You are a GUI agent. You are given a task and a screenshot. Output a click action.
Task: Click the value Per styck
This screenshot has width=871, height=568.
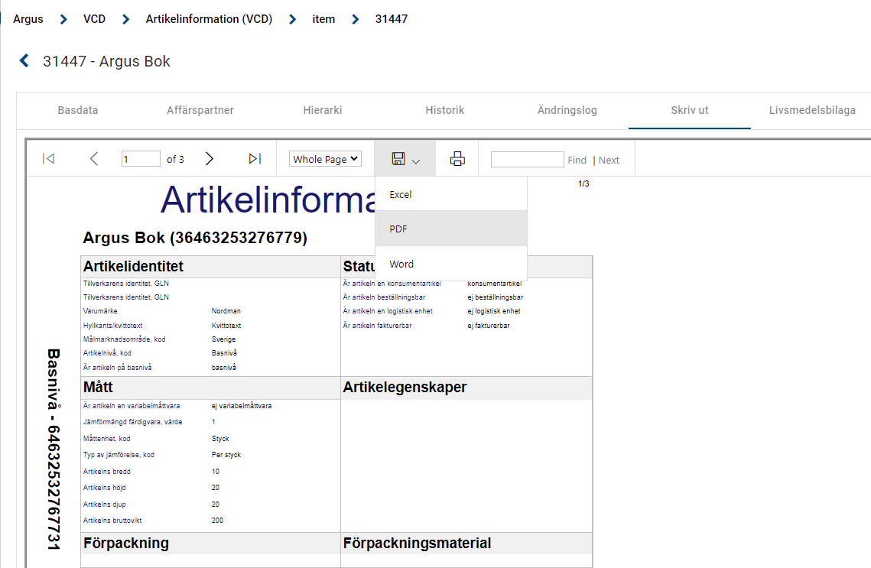pyautogui.click(x=226, y=455)
